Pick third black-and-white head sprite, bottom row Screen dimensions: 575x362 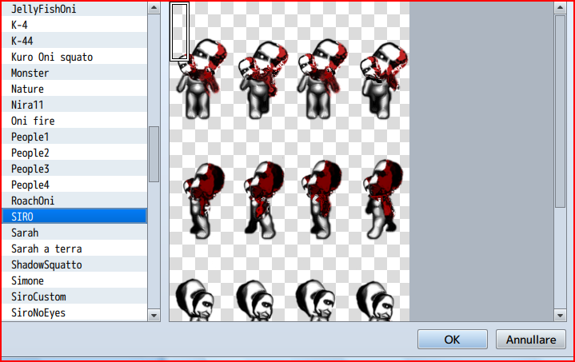(x=315, y=300)
